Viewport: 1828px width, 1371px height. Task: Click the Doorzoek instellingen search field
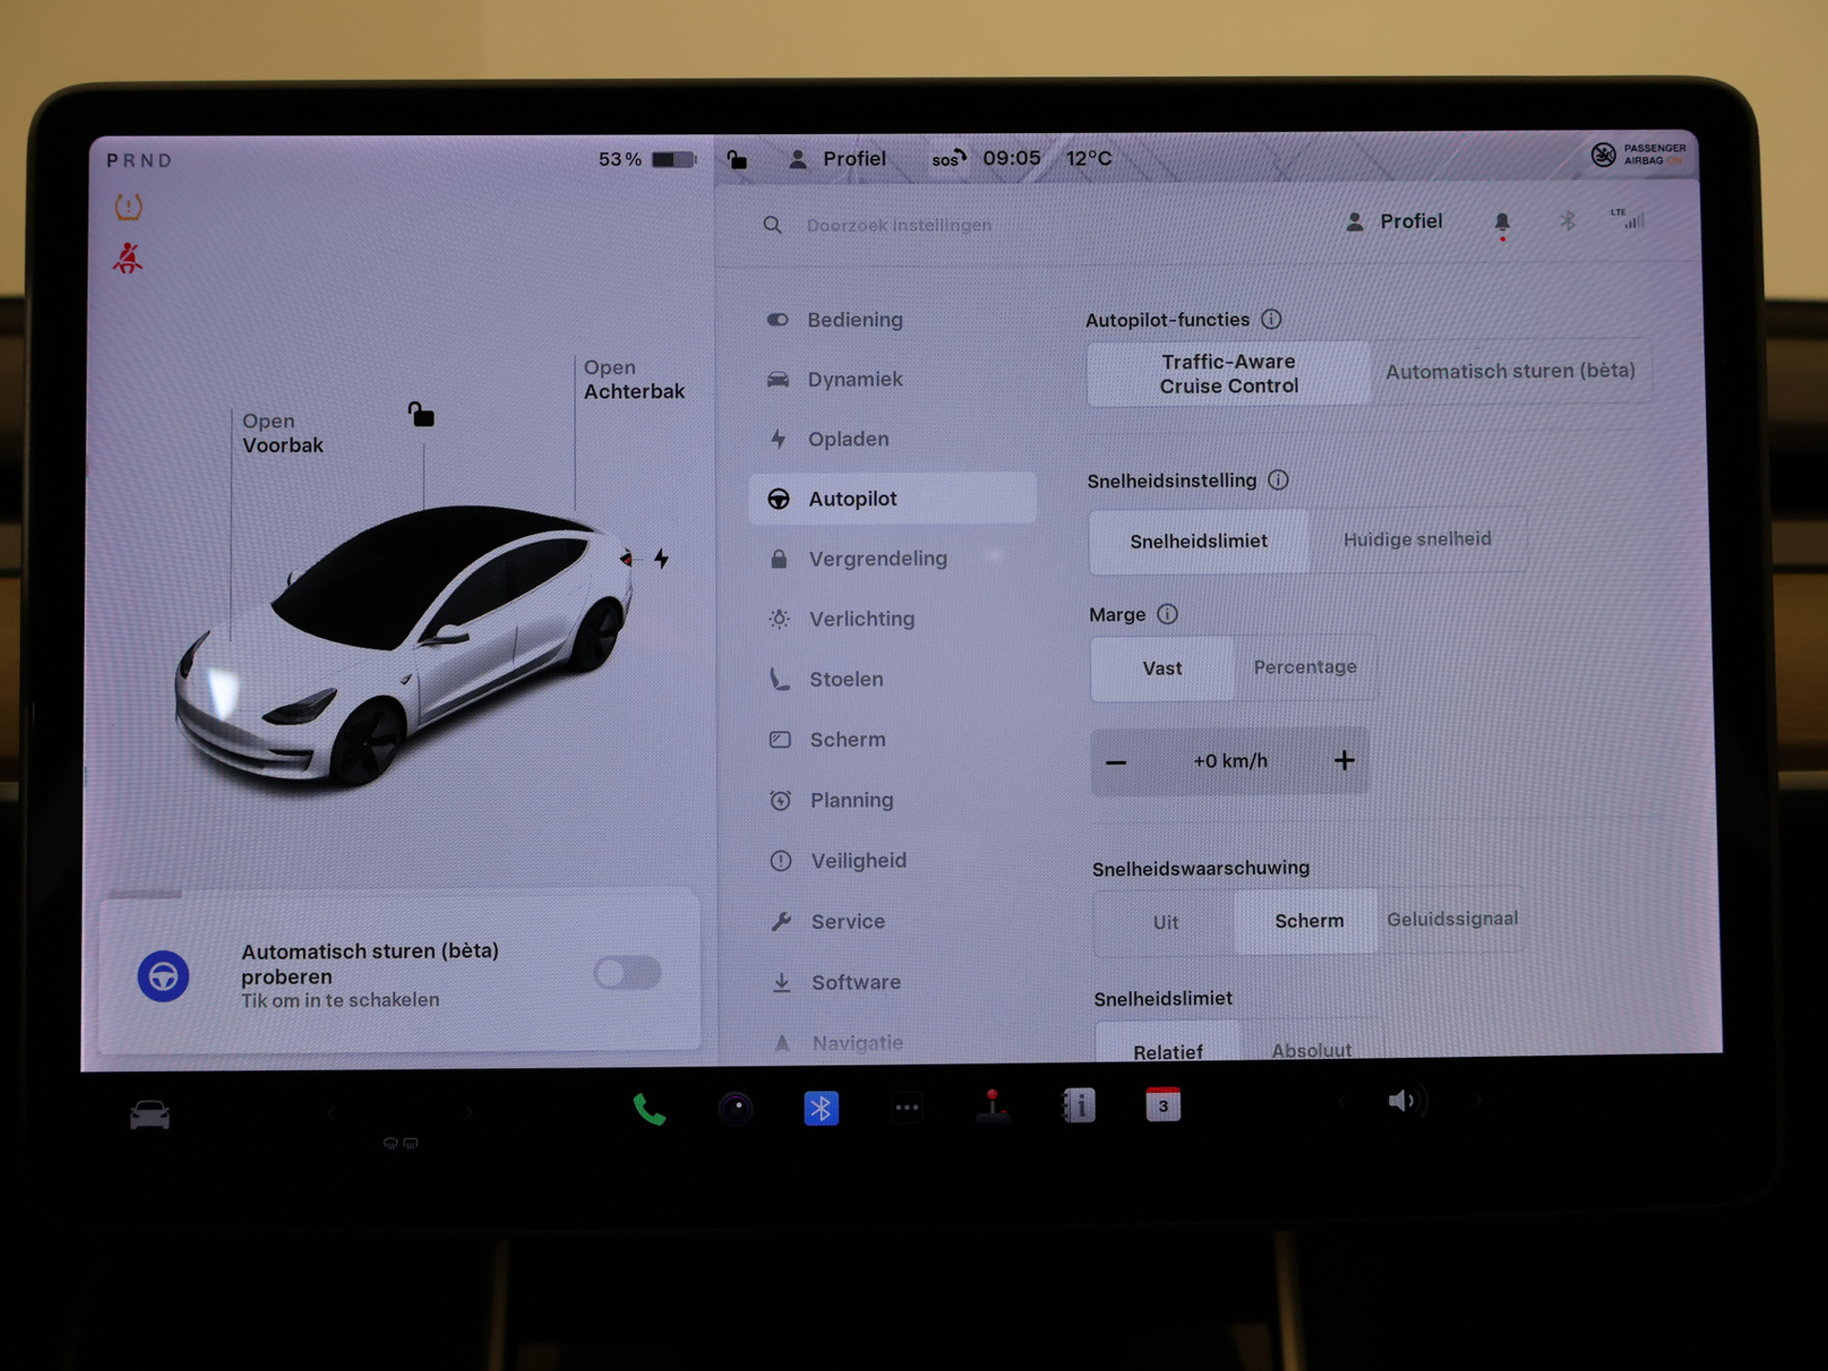[899, 226]
